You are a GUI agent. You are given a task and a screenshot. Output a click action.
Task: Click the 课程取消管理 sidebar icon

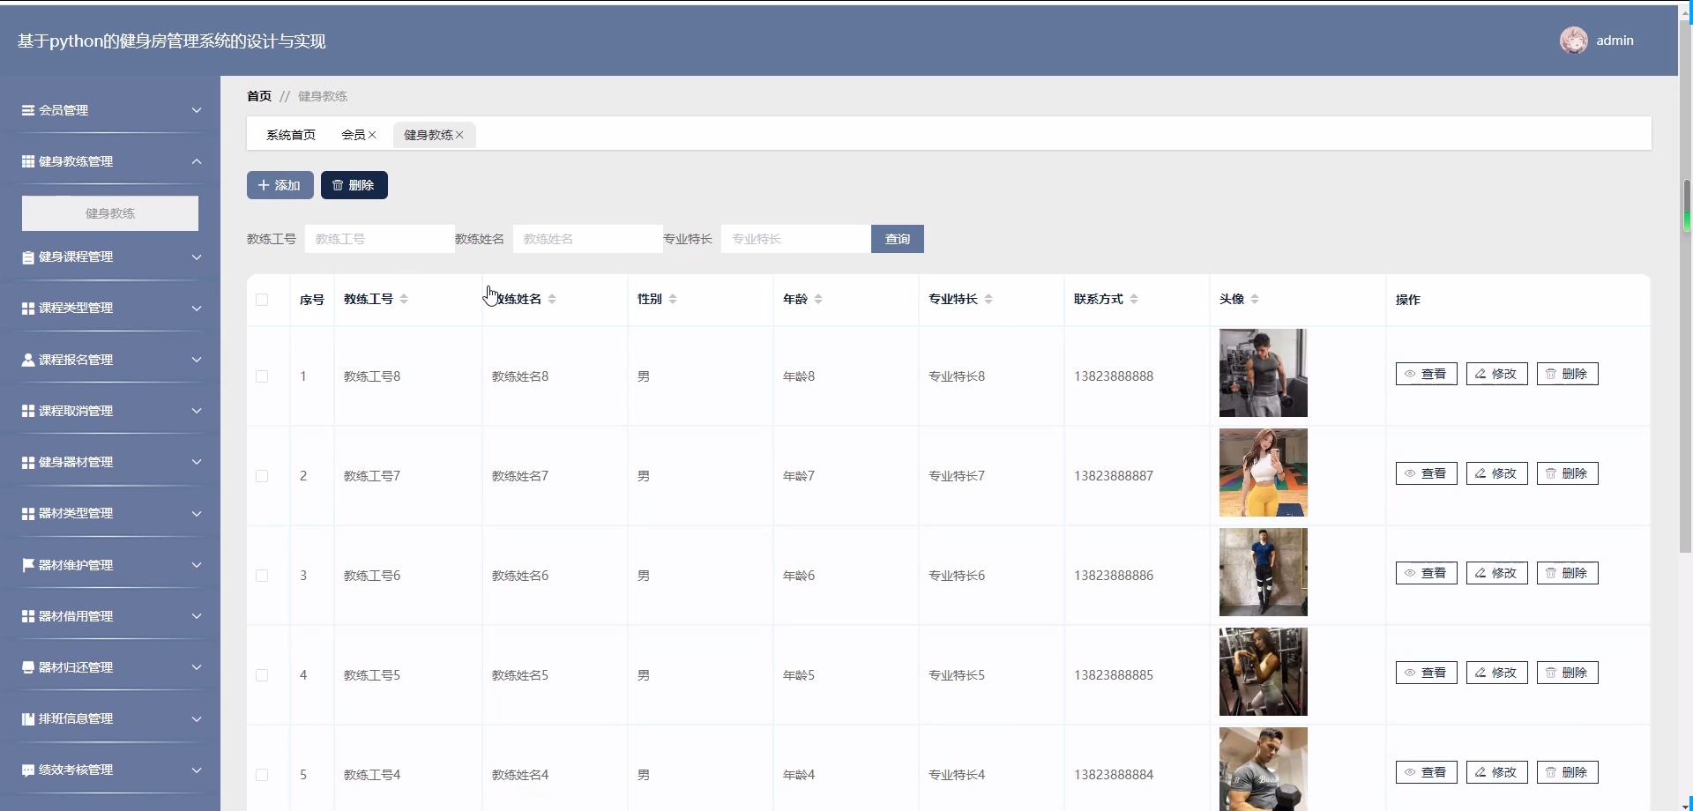click(x=28, y=411)
